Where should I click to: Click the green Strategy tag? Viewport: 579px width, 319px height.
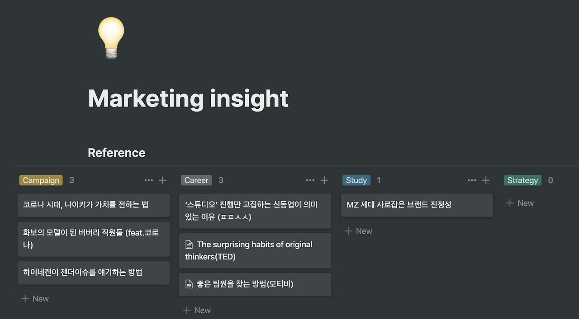522,180
